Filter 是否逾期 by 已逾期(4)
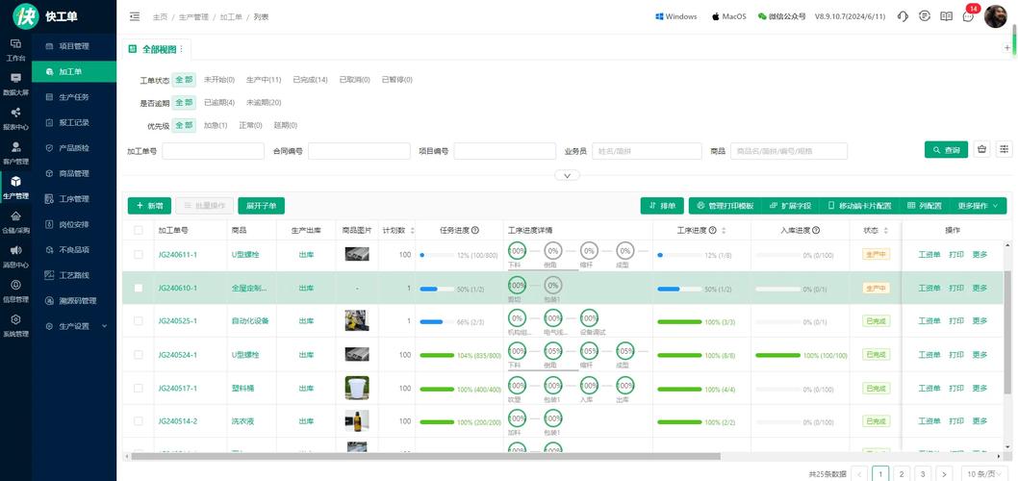Viewport: 1018px width, 481px height. click(x=219, y=103)
